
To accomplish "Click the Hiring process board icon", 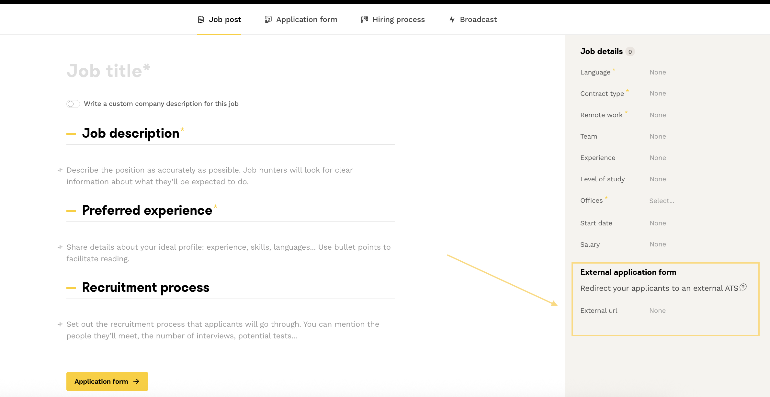I will pyautogui.click(x=365, y=19).
